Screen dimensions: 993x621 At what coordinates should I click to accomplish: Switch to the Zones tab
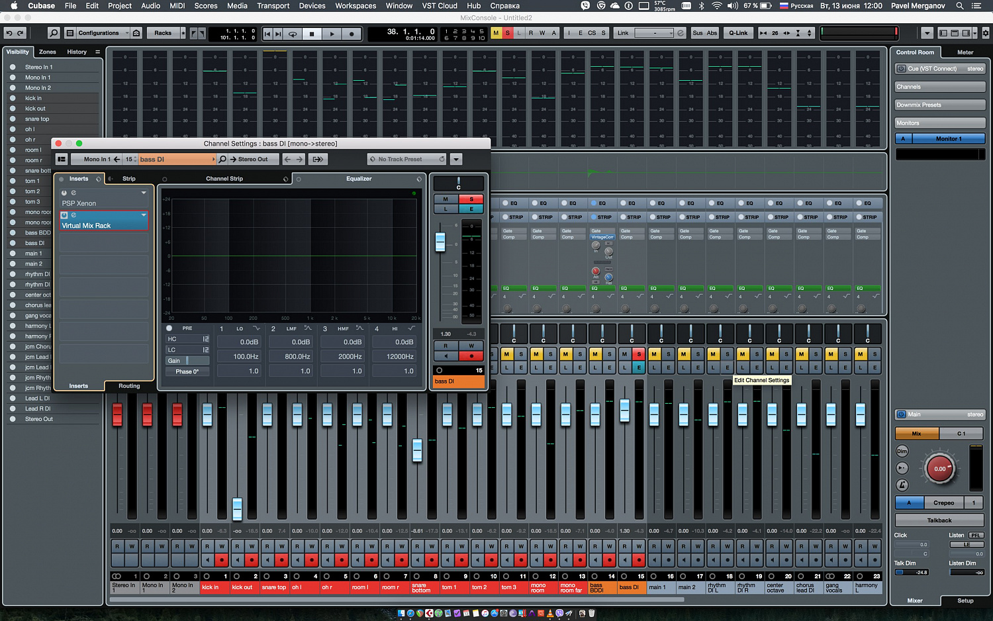click(47, 52)
